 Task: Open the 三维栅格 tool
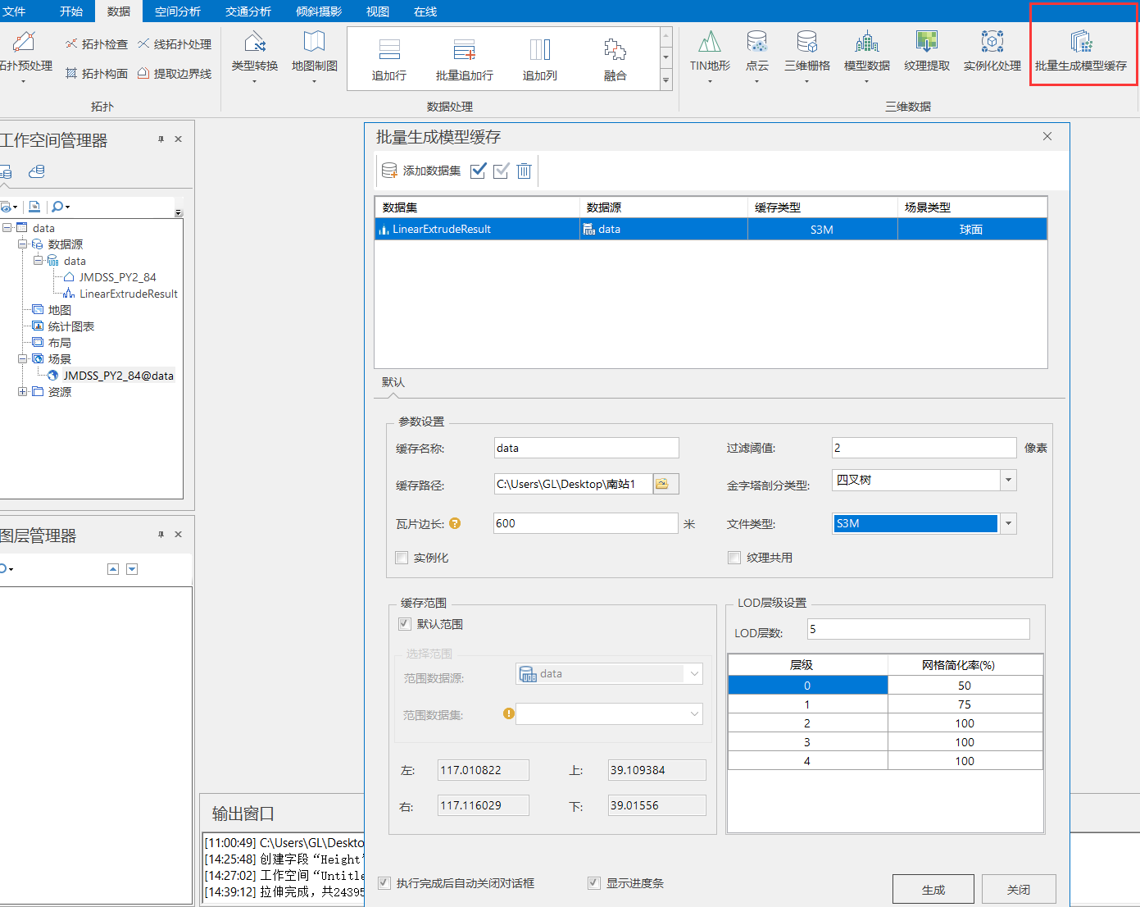[x=807, y=56]
